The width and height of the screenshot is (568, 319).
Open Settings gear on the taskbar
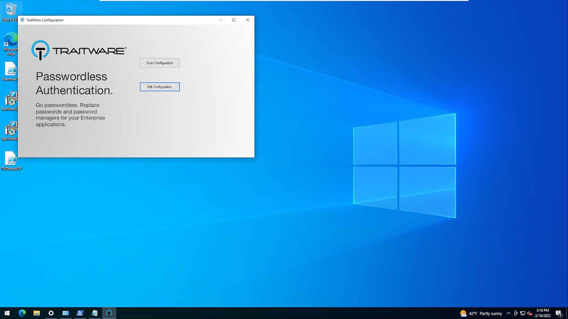(51, 313)
